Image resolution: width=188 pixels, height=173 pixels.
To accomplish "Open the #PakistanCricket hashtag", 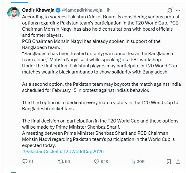I will [40, 151].
